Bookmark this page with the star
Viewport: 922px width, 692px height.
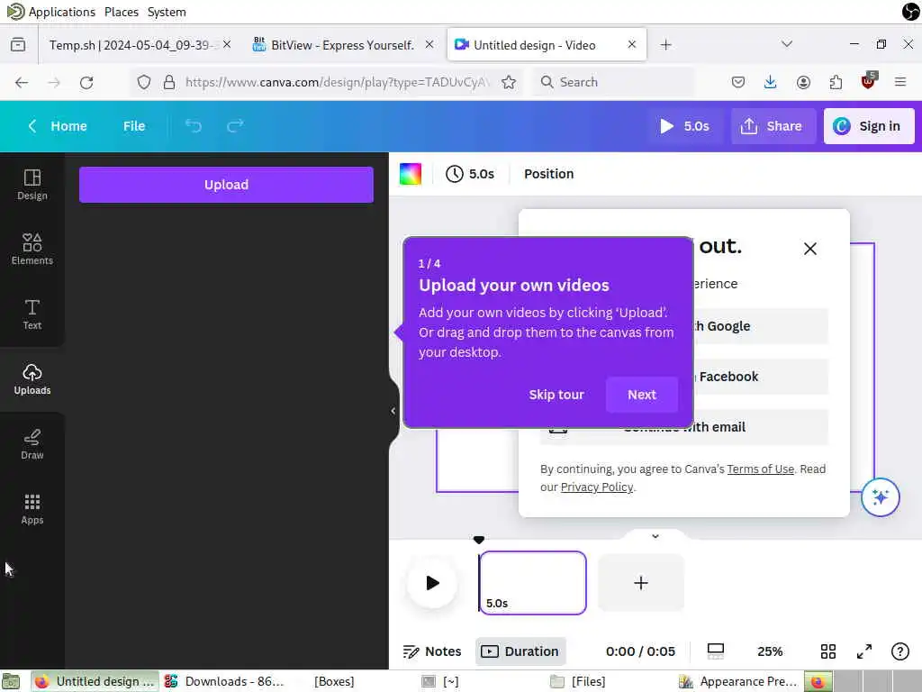coord(509,82)
